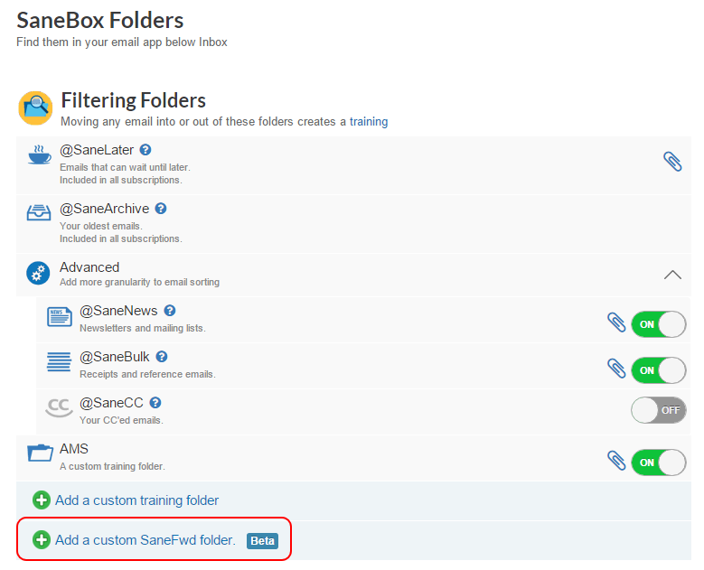Click 'Your oldest emails.' description
This screenshot has height=570, width=704.
[x=101, y=226]
